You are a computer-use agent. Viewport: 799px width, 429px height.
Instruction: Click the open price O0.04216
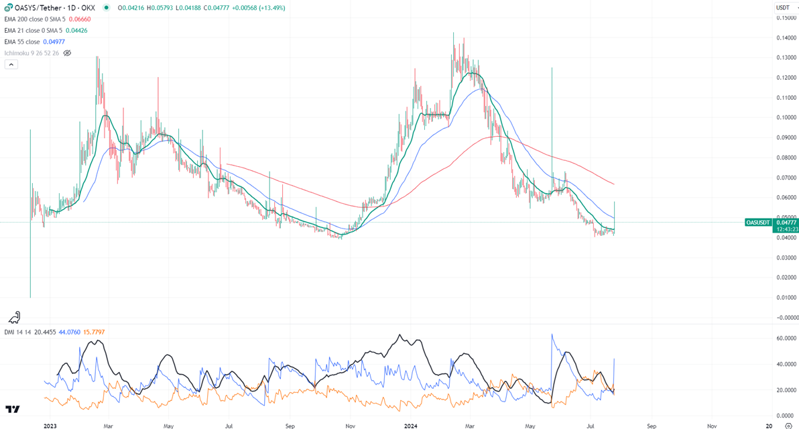tap(131, 7)
